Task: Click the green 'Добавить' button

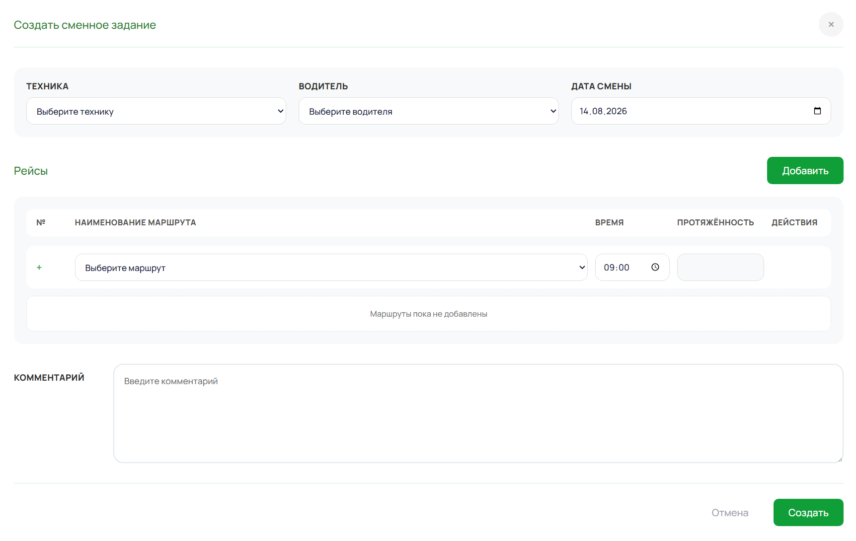Action: pos(805,171)
